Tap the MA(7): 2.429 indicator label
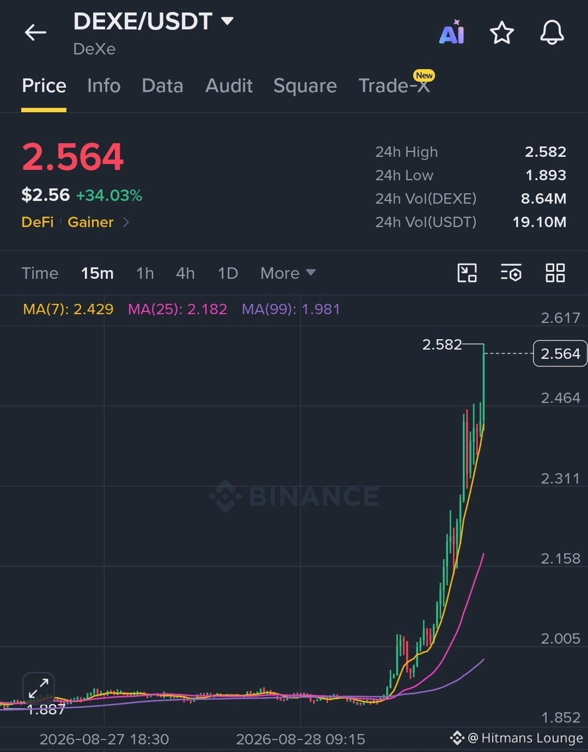The width and height of the screenshot is (588, 752). tap(68, 309)
